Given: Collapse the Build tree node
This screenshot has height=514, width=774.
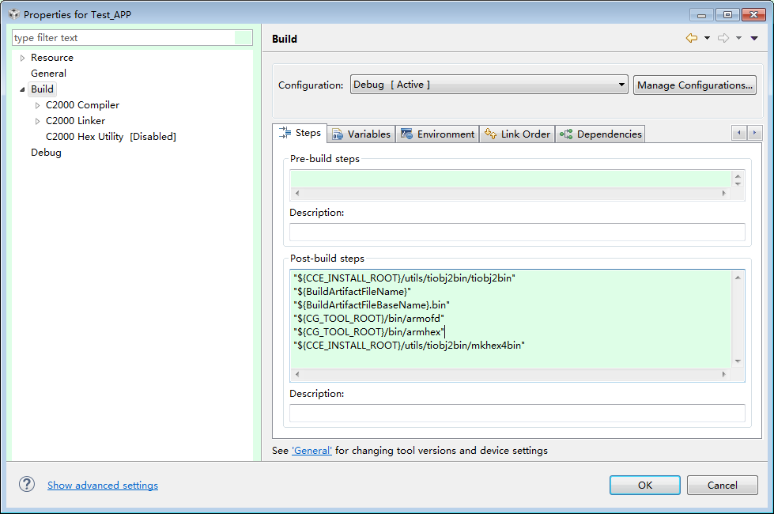Looking at the screenshot, I should click(22, 89).
